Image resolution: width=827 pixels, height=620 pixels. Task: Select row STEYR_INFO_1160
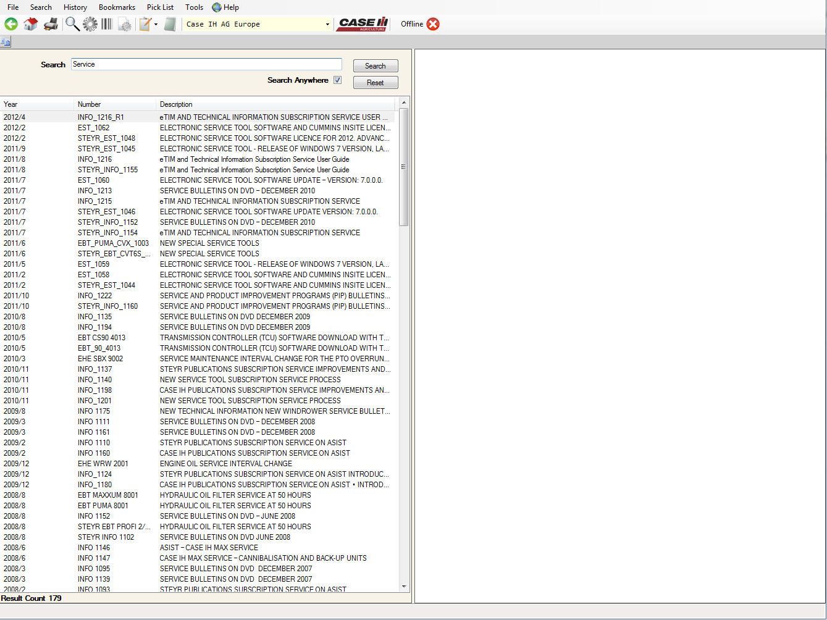198,306
